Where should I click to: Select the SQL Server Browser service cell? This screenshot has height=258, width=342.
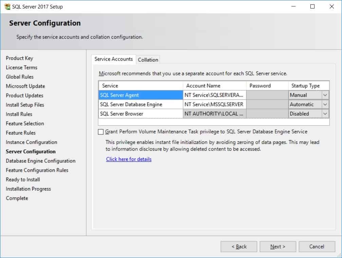click(x=141, y=114)
